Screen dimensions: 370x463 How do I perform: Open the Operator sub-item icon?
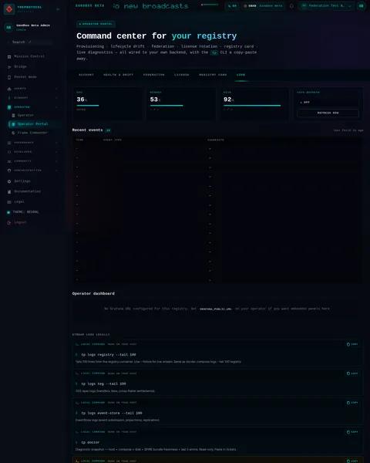click(13, 115)
